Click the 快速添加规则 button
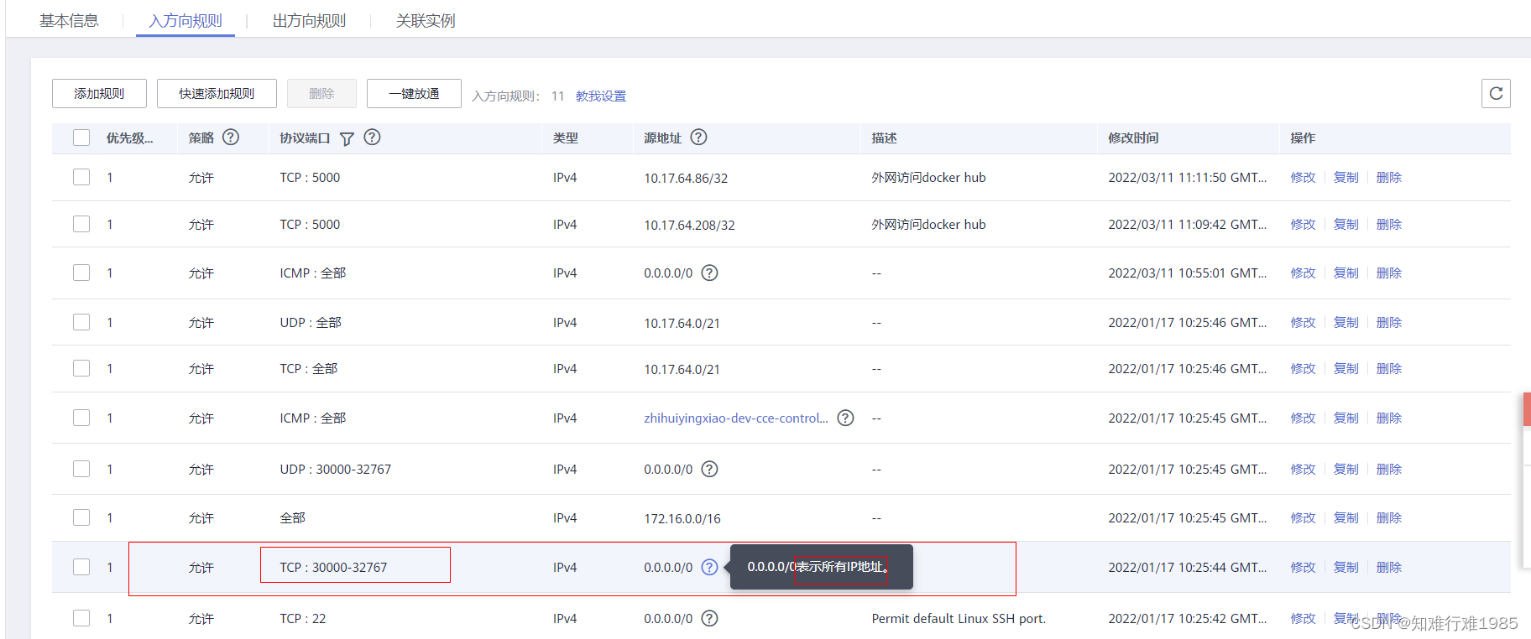Viewport: 1531px width, 639px height. [x=217, y=93]
